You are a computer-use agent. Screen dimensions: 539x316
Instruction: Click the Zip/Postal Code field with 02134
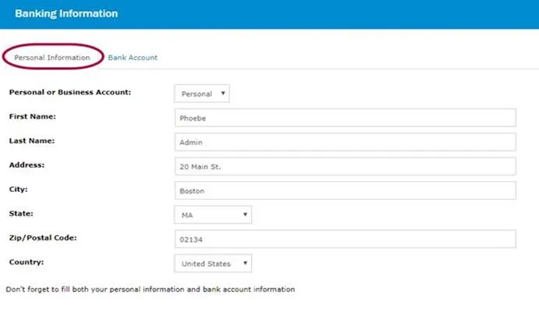coord(345,239)
